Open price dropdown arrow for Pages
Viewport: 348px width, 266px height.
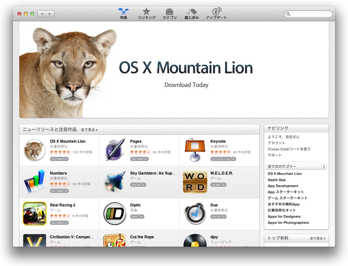pos(146,159)
